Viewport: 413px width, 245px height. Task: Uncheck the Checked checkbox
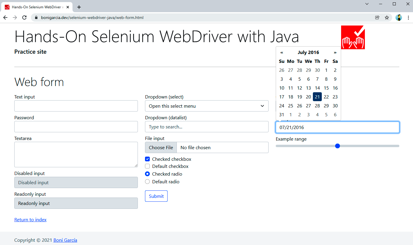[147, 159]
